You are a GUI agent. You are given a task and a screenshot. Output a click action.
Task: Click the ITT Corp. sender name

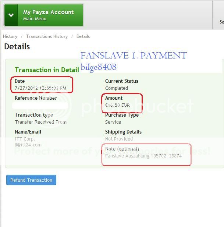click(x=25, y=139)
